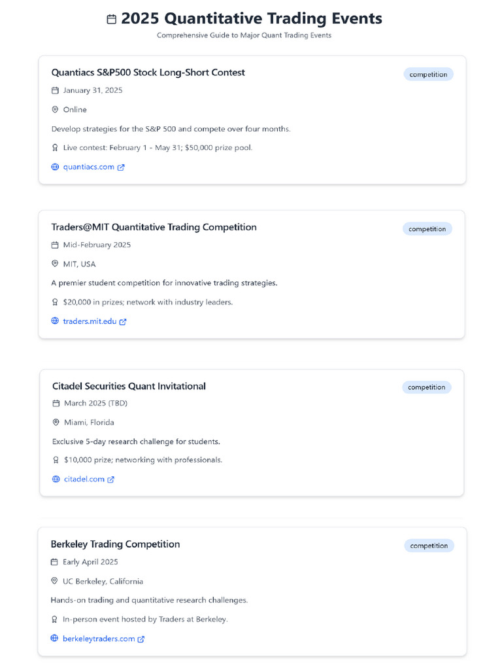Click the competition tag on the Berkeley card
The image size is (502, 670).
[429, 546]
